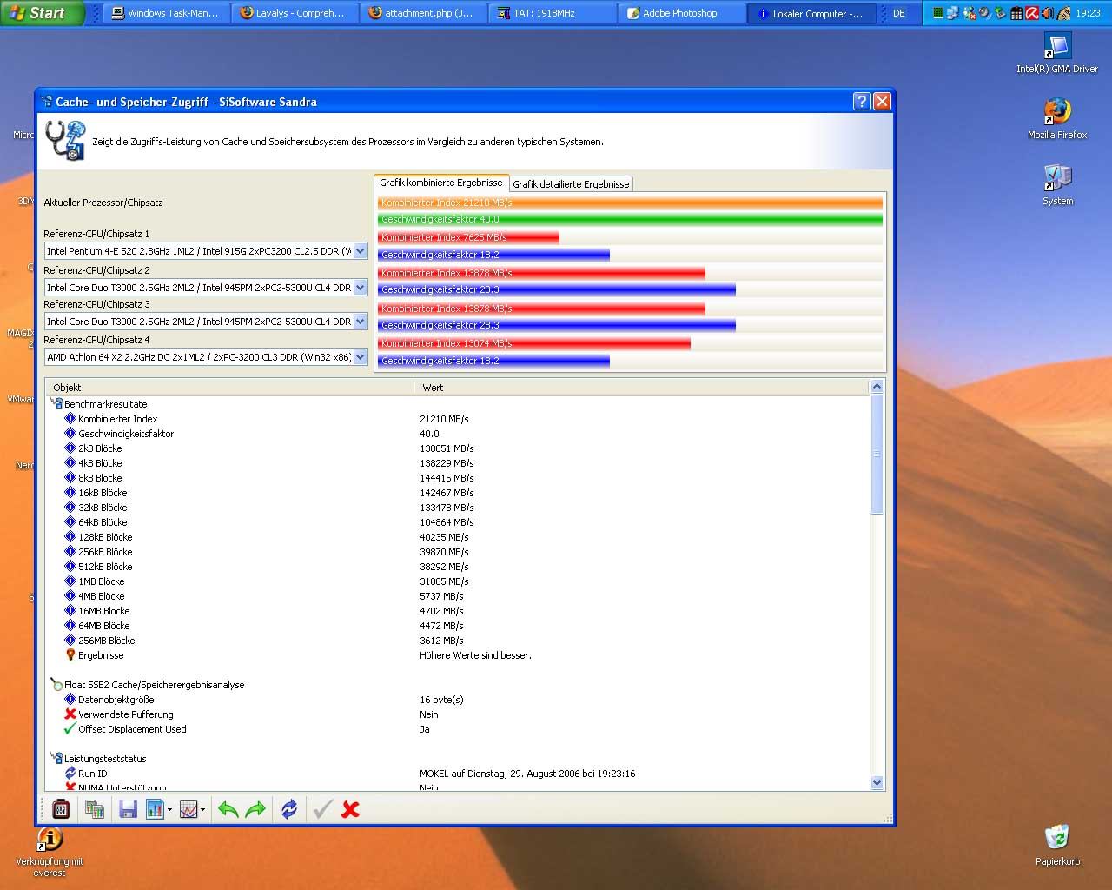Click the Wert column header
The image size is (1112, 890).
click(x=641, y=388)
